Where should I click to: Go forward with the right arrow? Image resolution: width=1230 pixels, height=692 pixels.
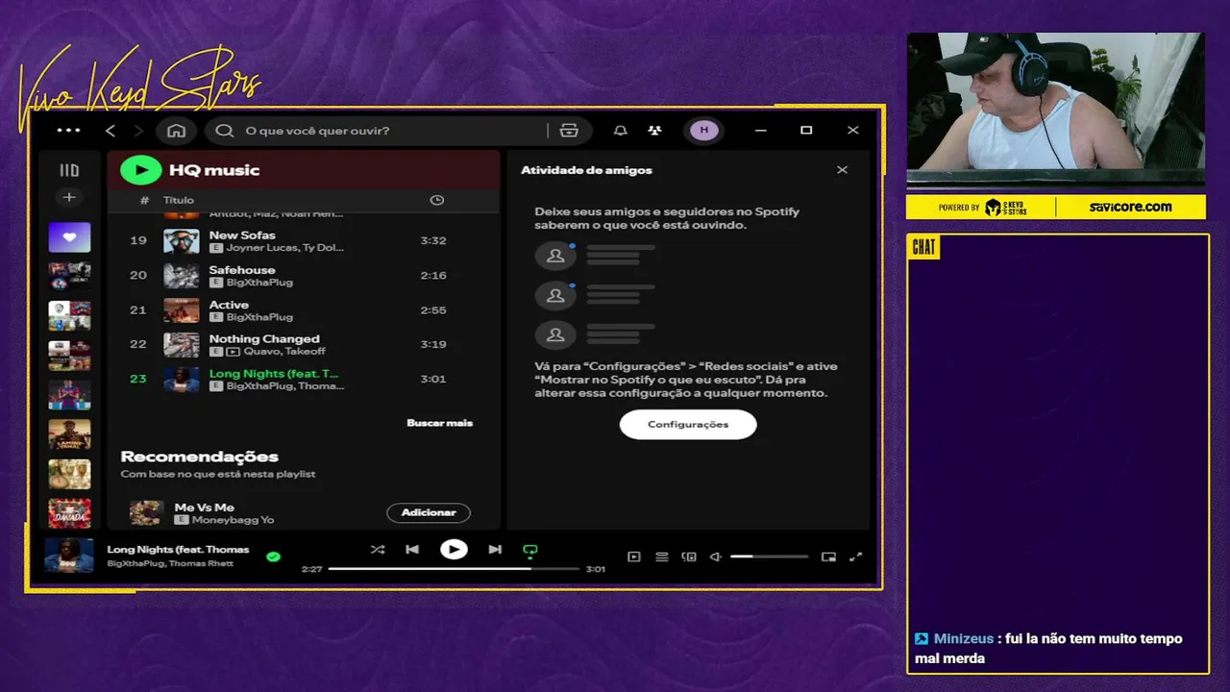pos(138,131)
